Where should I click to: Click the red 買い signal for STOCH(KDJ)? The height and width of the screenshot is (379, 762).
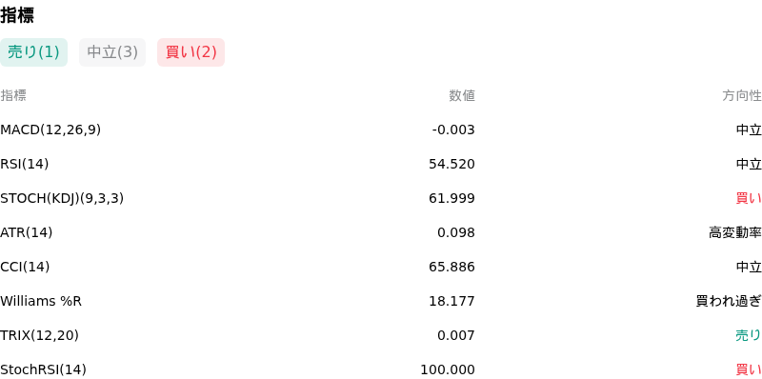(x=749, y=198)
